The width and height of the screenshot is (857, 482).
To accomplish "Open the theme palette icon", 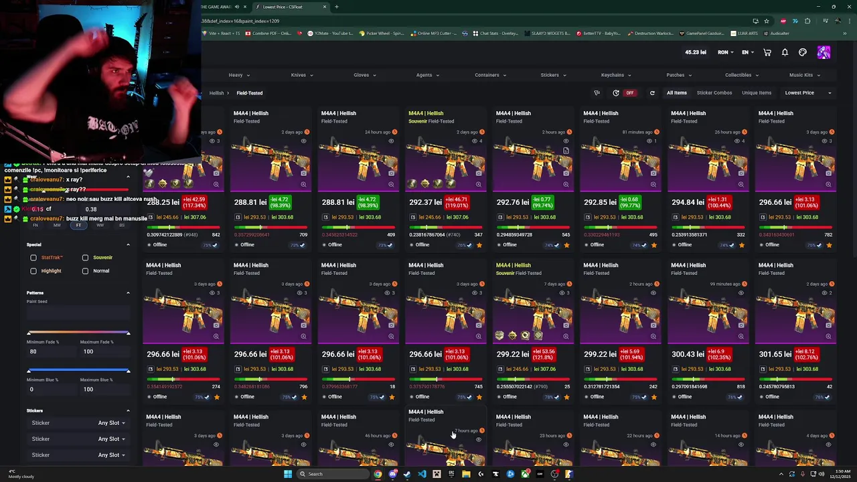I will click(803, 52).
